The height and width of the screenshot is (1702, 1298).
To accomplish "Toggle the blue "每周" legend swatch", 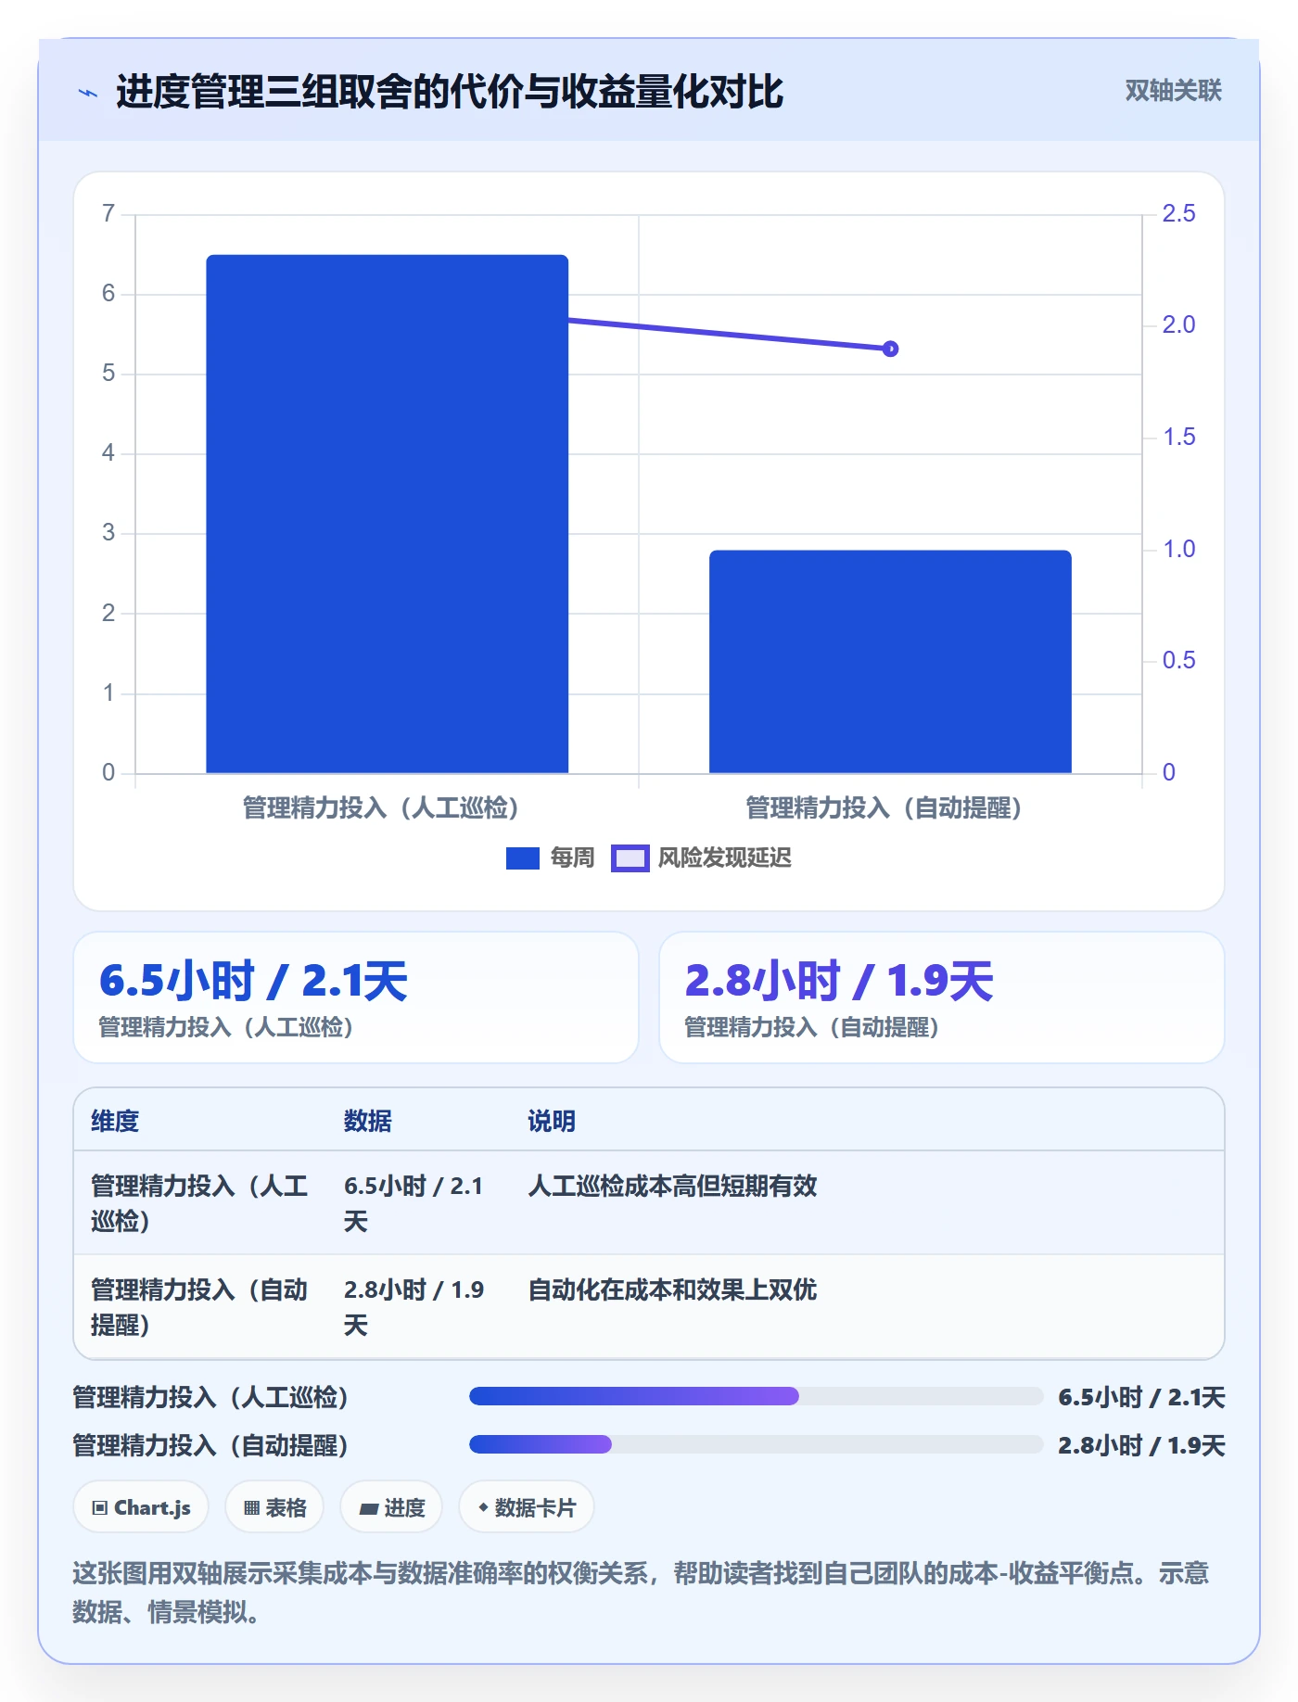I will [x=522, y=858].
